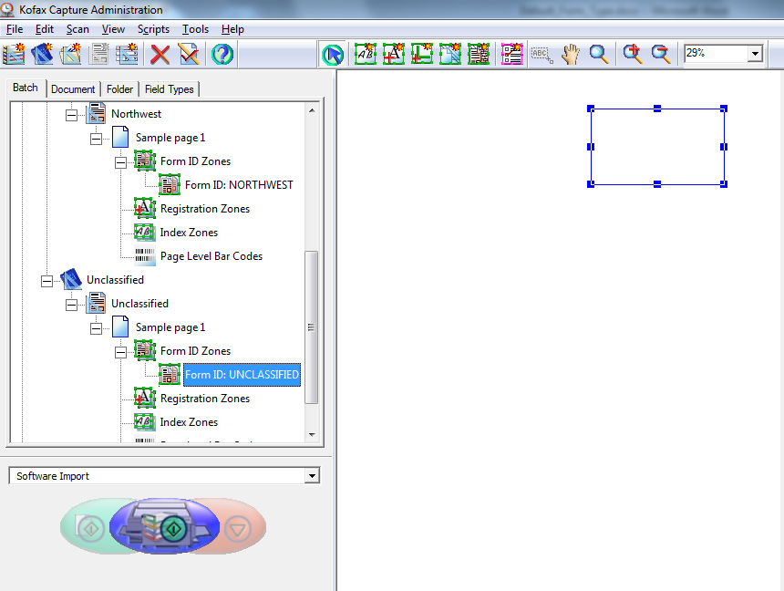Collapse the Northwest tree node

[x=71, y=115]
